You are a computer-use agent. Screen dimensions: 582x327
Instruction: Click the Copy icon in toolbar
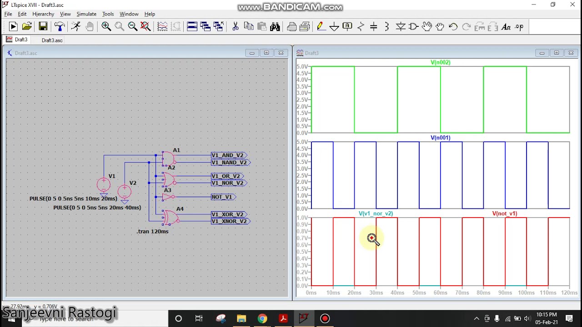coord(248,27)
